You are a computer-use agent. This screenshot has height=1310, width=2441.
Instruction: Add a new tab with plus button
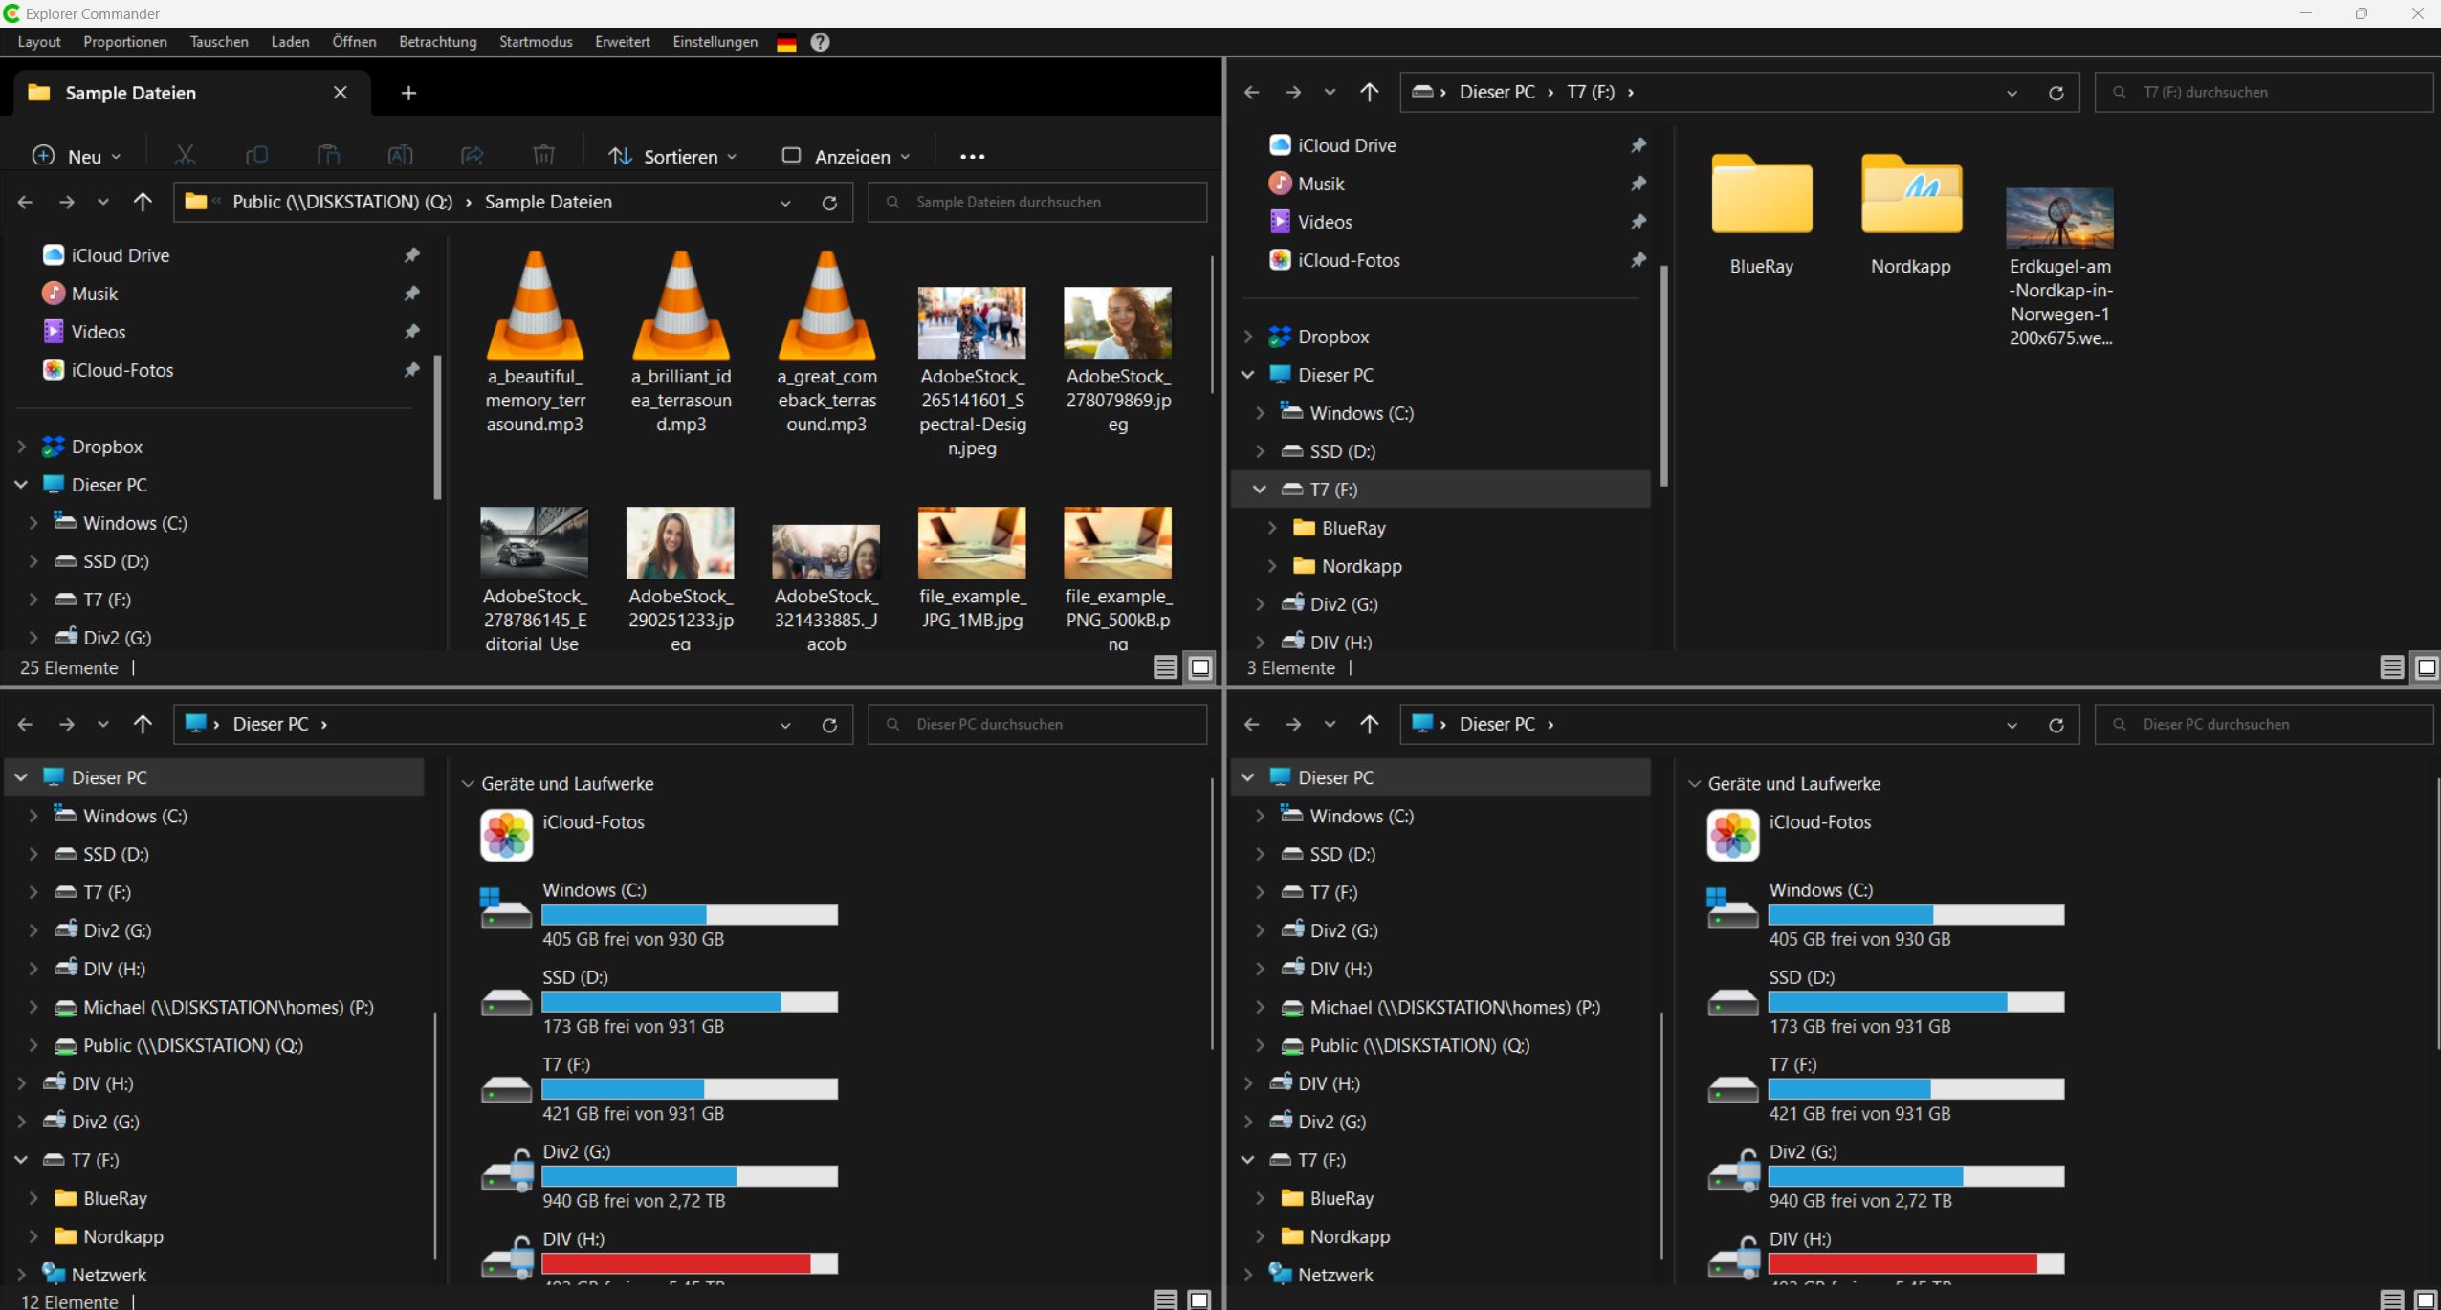point(408,93)
